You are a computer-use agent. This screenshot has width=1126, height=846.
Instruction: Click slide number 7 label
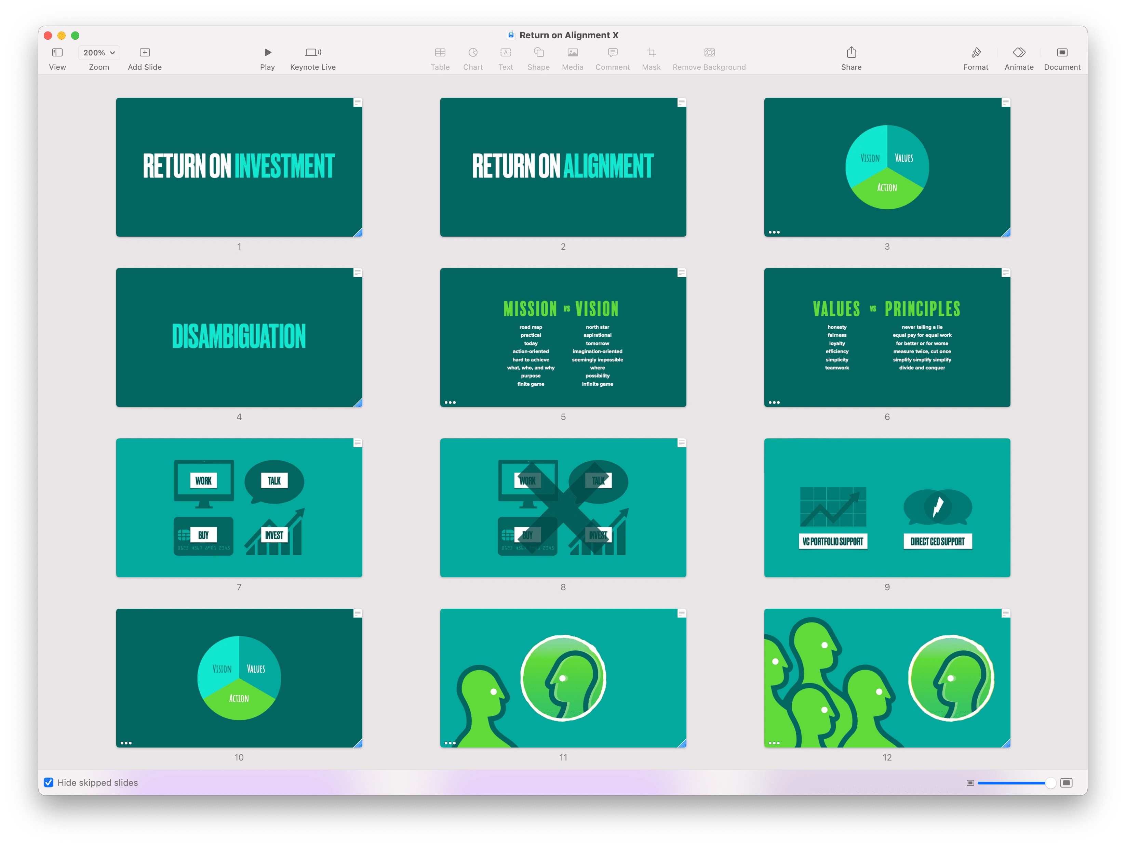(239, 587)
